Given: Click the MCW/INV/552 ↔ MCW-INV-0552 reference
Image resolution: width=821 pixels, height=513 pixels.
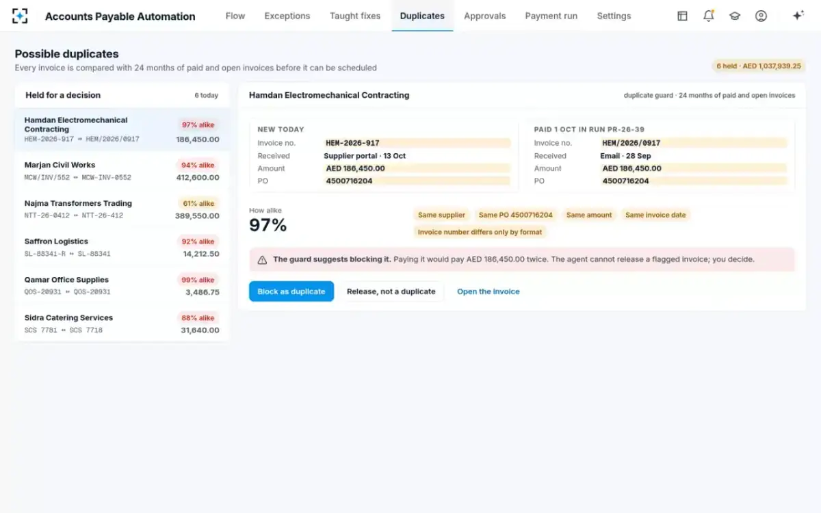Looking at the screenshot, I should (78, 177).
